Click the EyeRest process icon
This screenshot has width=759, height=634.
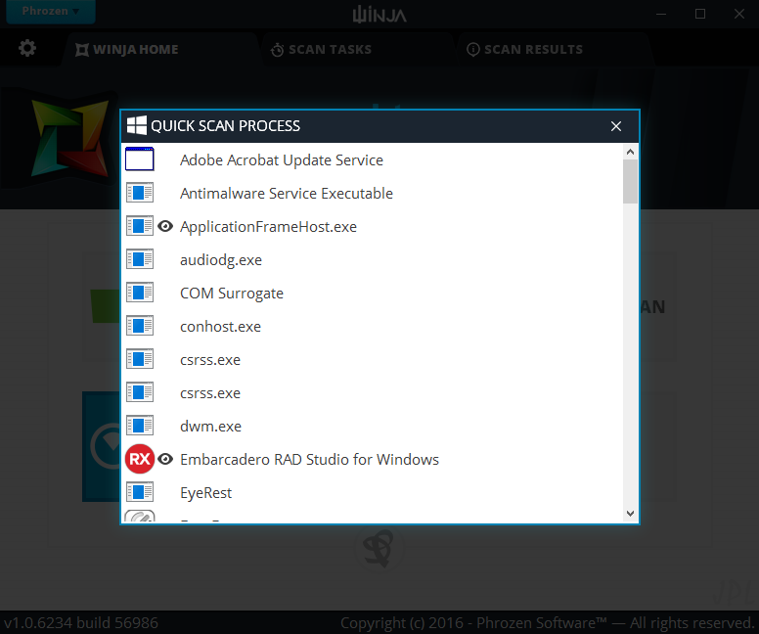(x=140, y=492)
